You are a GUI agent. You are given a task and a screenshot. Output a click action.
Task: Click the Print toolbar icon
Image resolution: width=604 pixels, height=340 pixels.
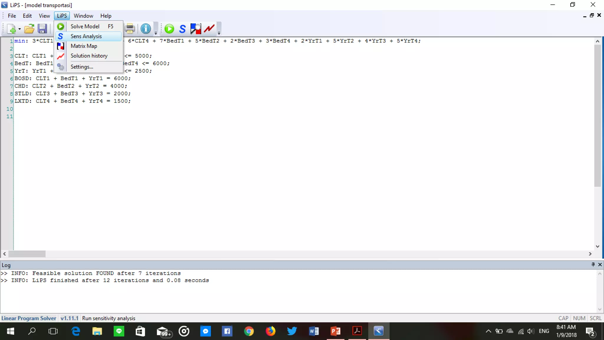pyautogui.click(x=129, y=29)
